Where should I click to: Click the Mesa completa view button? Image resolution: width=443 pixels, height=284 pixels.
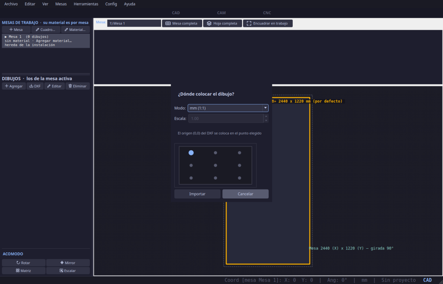click(x=182, y=23)
